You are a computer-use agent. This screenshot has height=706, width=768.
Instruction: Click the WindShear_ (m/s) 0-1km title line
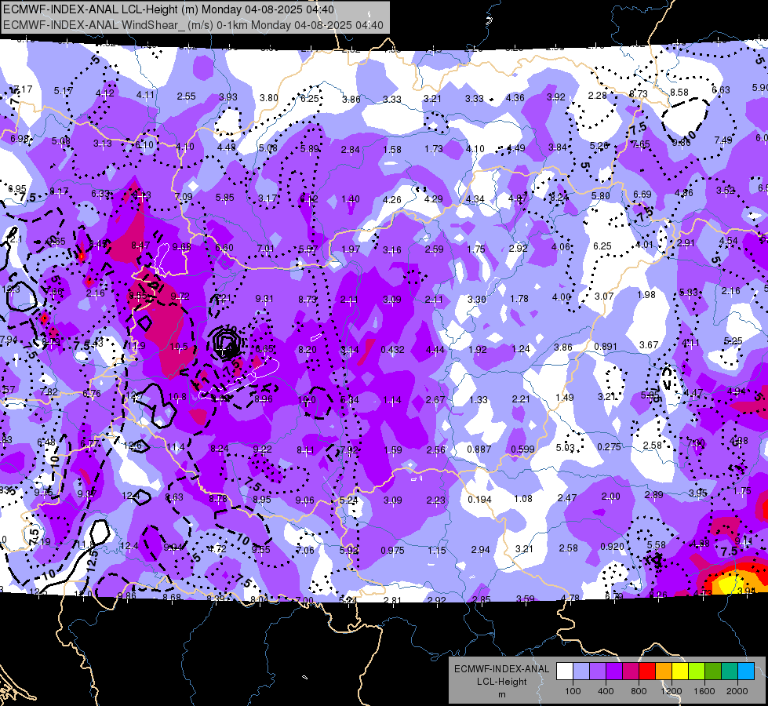[x=193, y=25]
